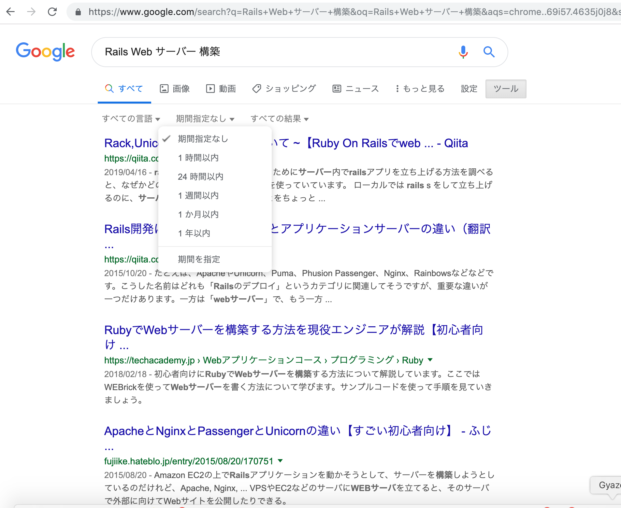Open 設定 search settings

click(x=469, y=89)
